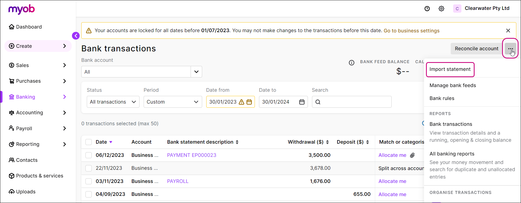The width and height of the screenshot is (521, 203).
Task: Open the Period Custom dropdown
Action: (173, 102)
